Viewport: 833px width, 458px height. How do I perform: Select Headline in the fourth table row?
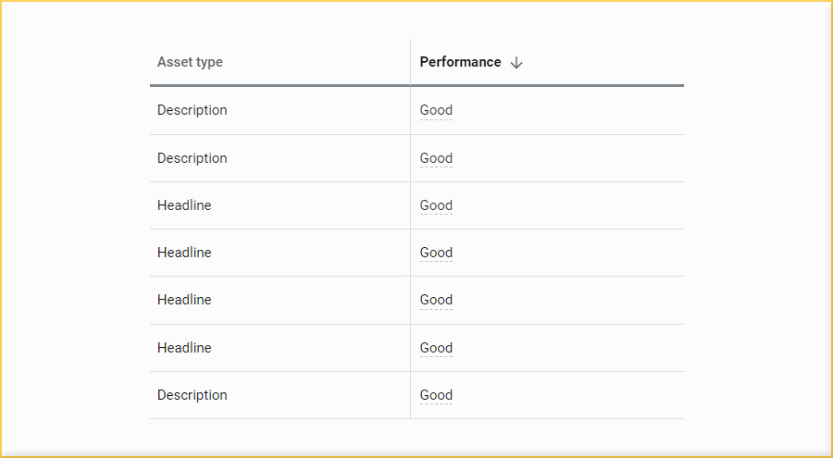pyautogui.click(x=184, y=253)
